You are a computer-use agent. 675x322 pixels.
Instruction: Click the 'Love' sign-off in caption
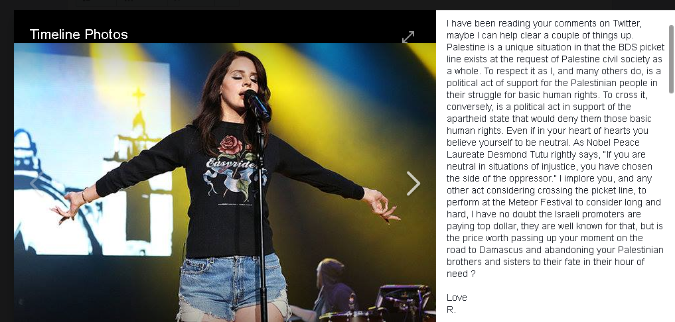point(457,297)
